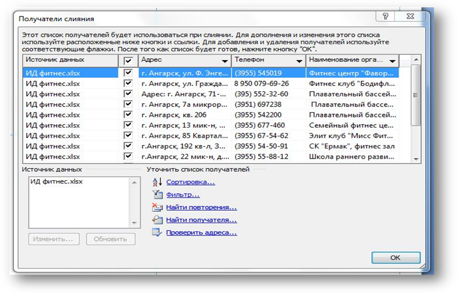Select address cell г. Ангарск, 85 Квартал...
This screenshot has width=457, height=293.
(185, 136)
